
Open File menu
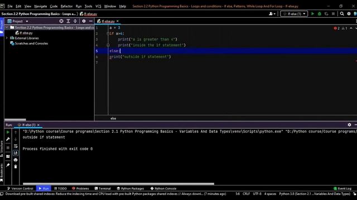point(10,6)
